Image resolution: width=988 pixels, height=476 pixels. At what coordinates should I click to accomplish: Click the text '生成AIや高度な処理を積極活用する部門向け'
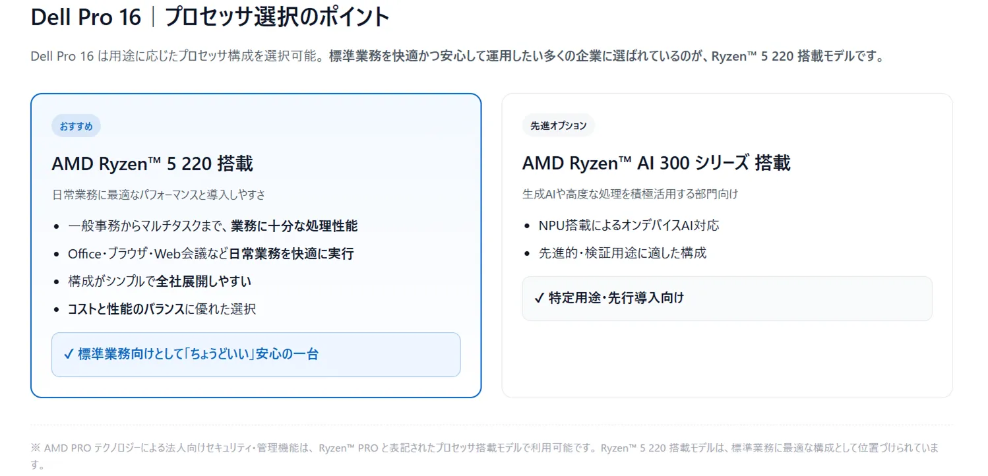click(630, 194)
